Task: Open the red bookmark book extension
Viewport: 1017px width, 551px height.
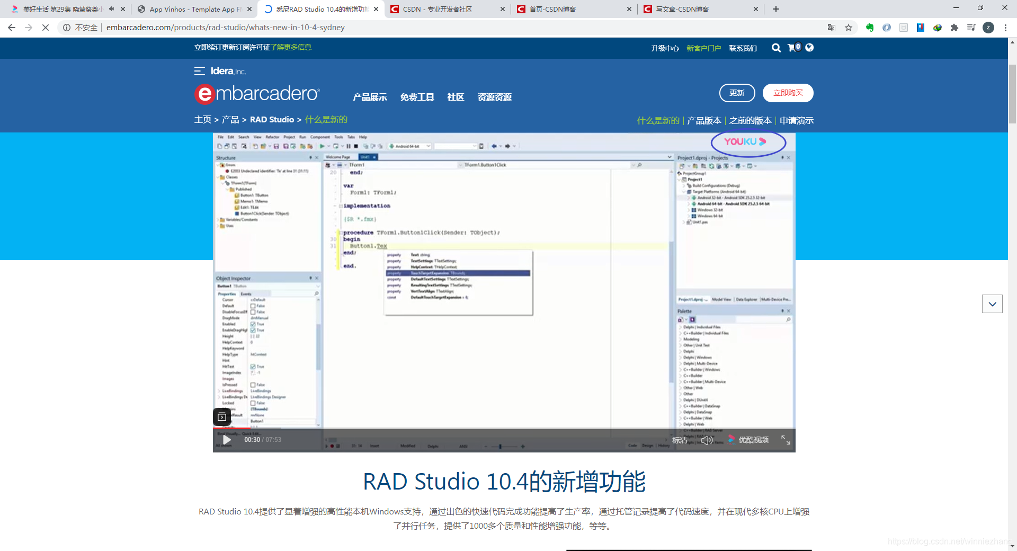Action: [x=921, y=28]
